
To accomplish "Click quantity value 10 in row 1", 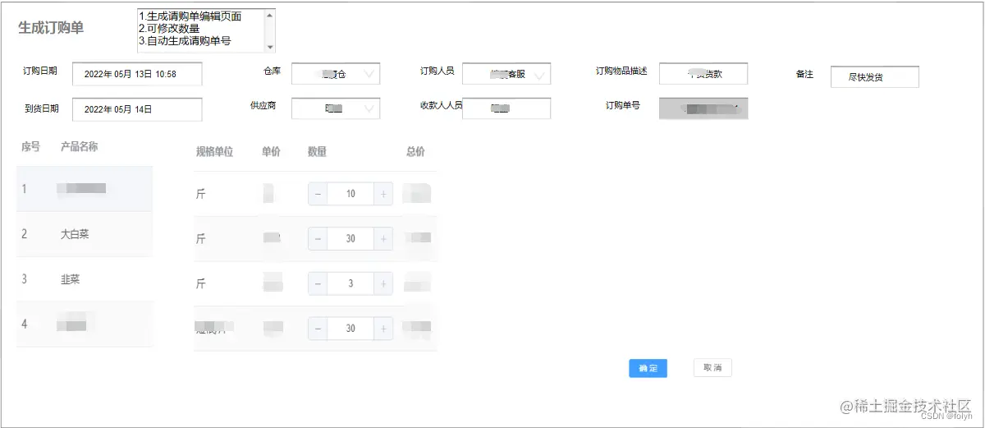I will [x=350, y=194].
